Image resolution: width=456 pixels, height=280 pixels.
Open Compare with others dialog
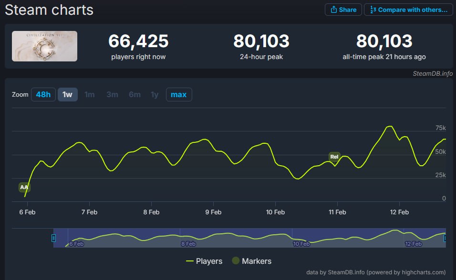[x=408, y=10]
